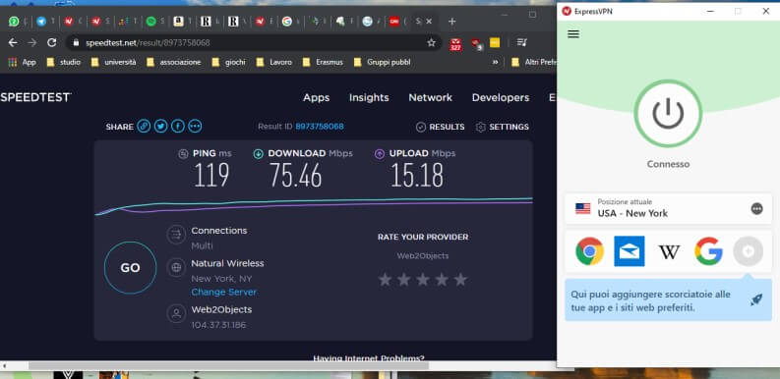Screen dimensions: 780x379
Task: Switch to the WhatsApp browser tab
Action: [x=14, y=22]
